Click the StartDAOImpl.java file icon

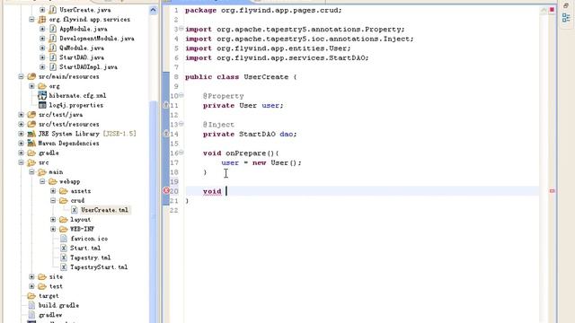point(53,67)
